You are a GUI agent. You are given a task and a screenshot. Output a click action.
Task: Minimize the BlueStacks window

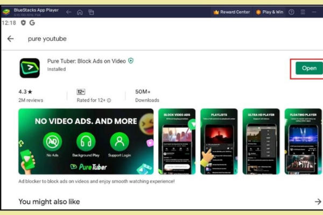(x=314, y=12)
